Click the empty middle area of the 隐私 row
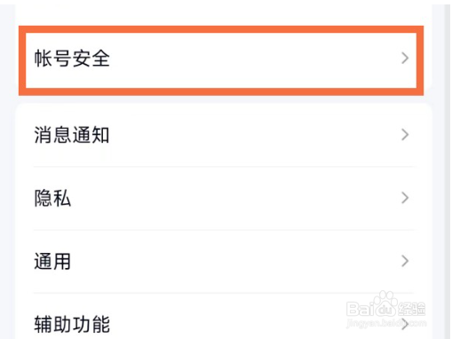The image size is (452, 339). 237,198
